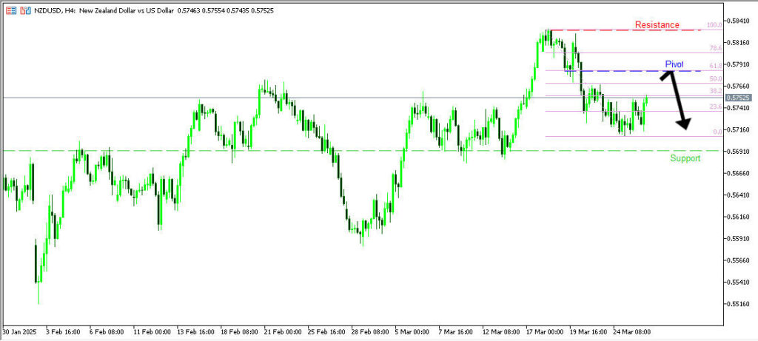Select the blue Pivot label
758x341 pixels.
pos(674,65)
